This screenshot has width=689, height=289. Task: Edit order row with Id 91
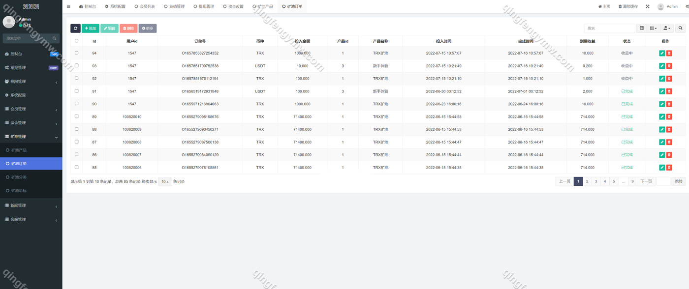(x=662, y=91)
